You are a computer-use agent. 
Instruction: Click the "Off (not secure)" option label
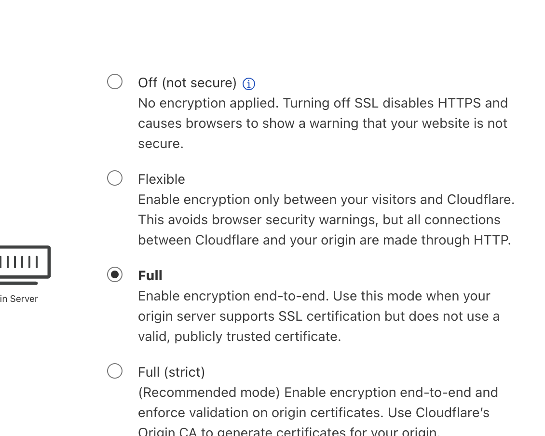(x=187, y=83)
